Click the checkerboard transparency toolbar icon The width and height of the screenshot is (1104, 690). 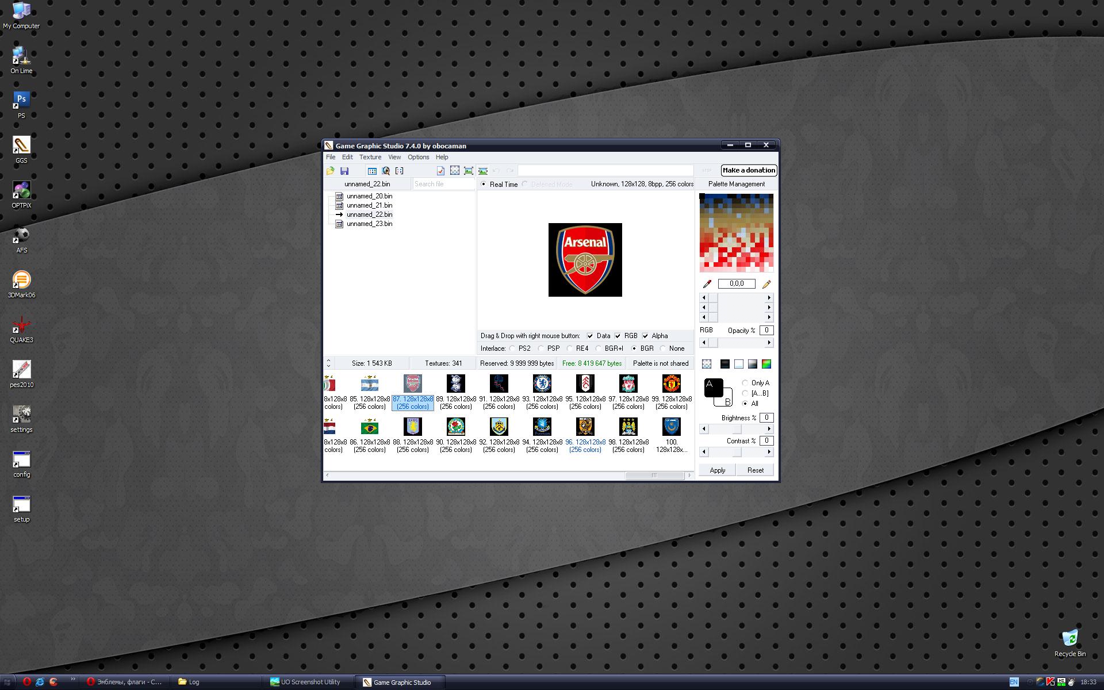coord(455,171)
